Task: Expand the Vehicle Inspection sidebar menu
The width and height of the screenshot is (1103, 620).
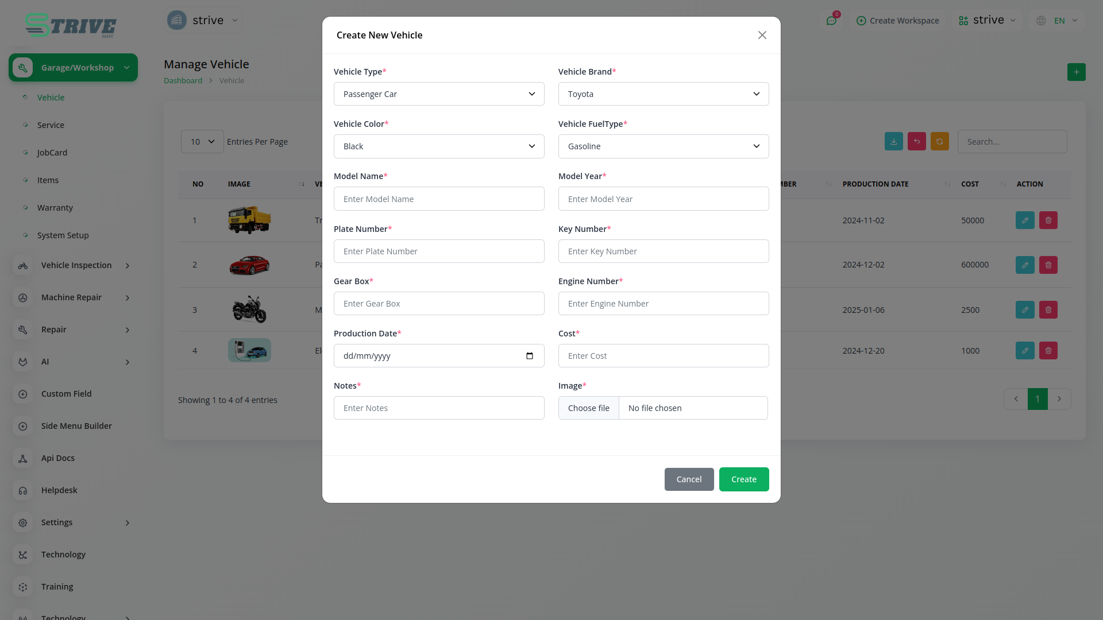Action: coord(76,265)
